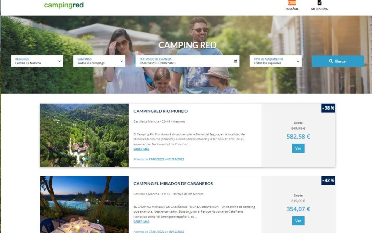Viewport: 372px width, 233px height.
Task: Open Mi Reserva document icon
Action: (319, 2)
